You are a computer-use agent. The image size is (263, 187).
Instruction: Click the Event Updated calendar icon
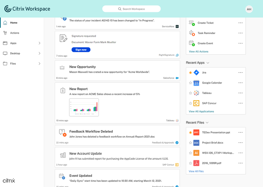[62, 176]
